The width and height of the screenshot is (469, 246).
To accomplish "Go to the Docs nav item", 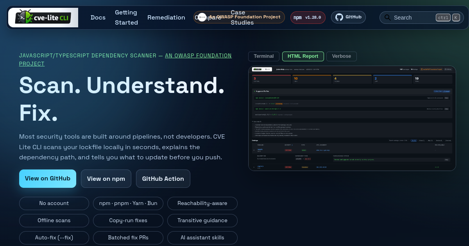I will pos(98,18).
